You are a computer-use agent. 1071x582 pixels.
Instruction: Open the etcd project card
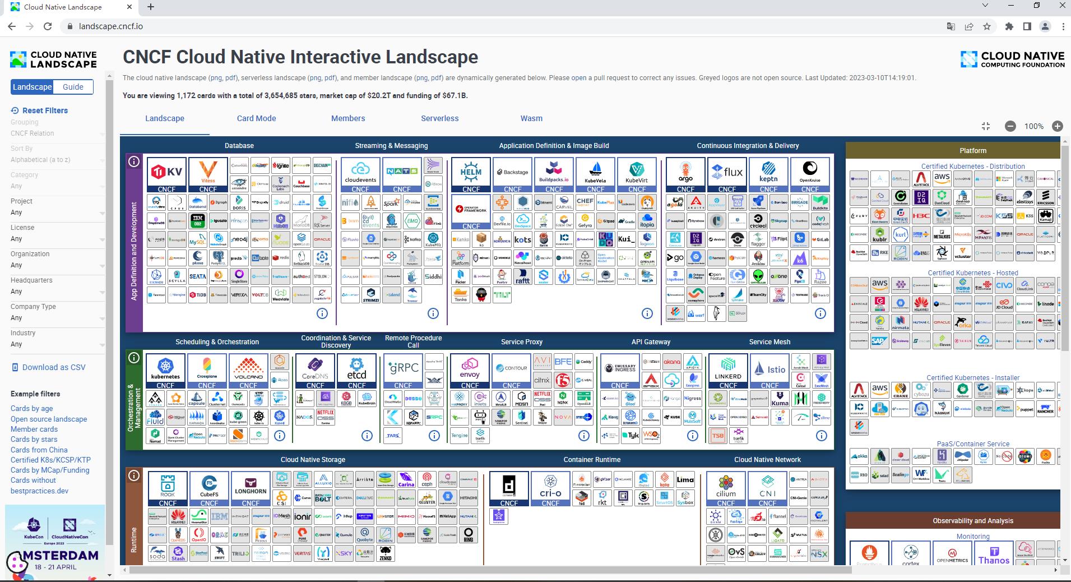pos(356,371)
